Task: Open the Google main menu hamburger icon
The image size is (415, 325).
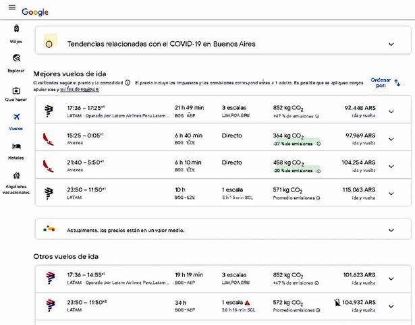Action: pos(12,8)
